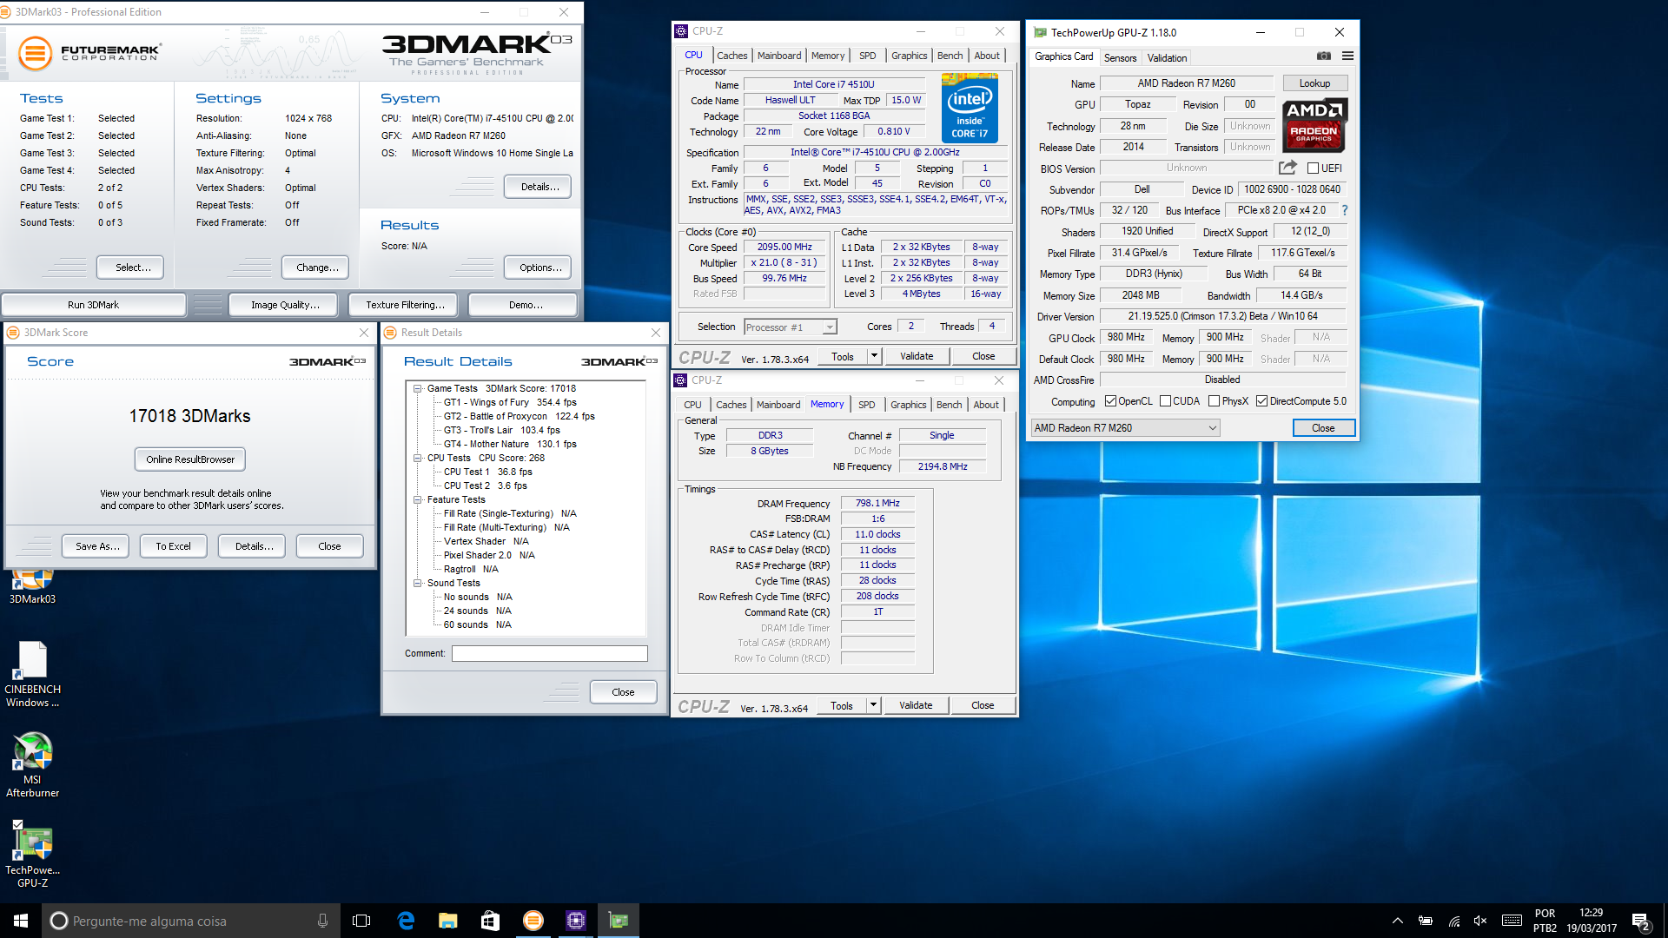Open Tools dropdown arrow in lower CPU-Z window
The image size is (1668, 938).
point(874,705)
